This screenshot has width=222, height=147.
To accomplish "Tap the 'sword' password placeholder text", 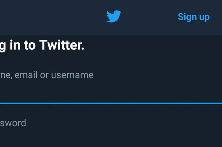I will 13,123.
